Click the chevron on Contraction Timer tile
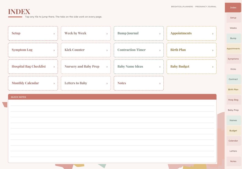The height and width of the screenshot is (169, 242). click(x=160, y=50)
